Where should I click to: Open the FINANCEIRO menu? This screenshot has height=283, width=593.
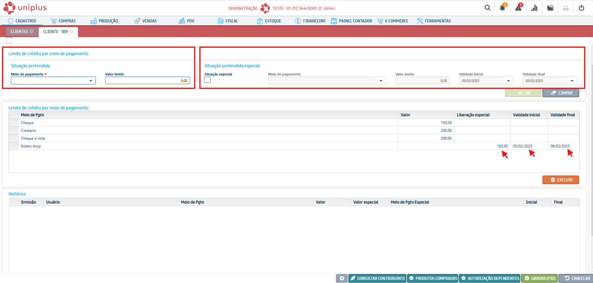(310, 21)
